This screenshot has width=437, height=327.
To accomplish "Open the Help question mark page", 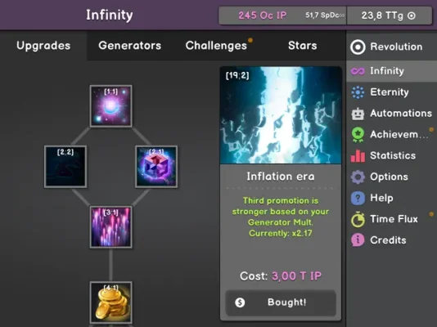I will tap(391, 198).
